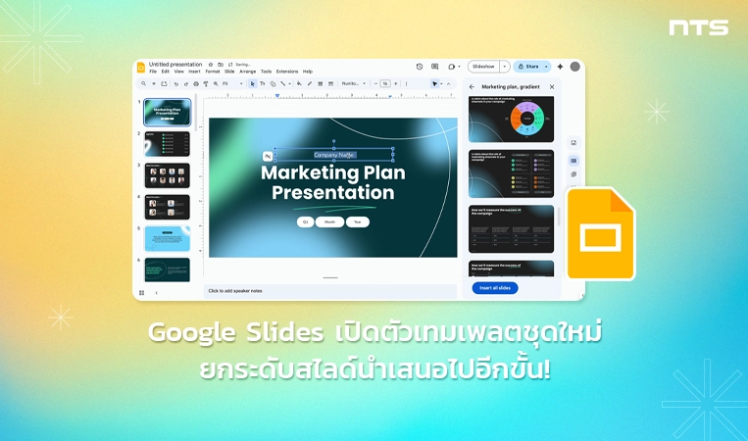Open the Share options dropdown arrow
The image size is (748, 441).
click(546, 67)
